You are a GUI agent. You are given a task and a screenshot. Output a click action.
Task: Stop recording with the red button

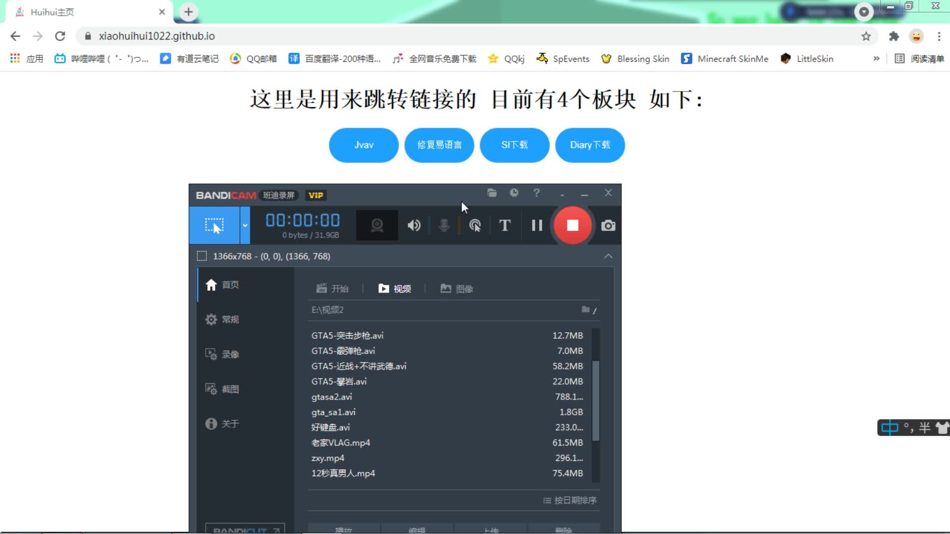point(572,225)
